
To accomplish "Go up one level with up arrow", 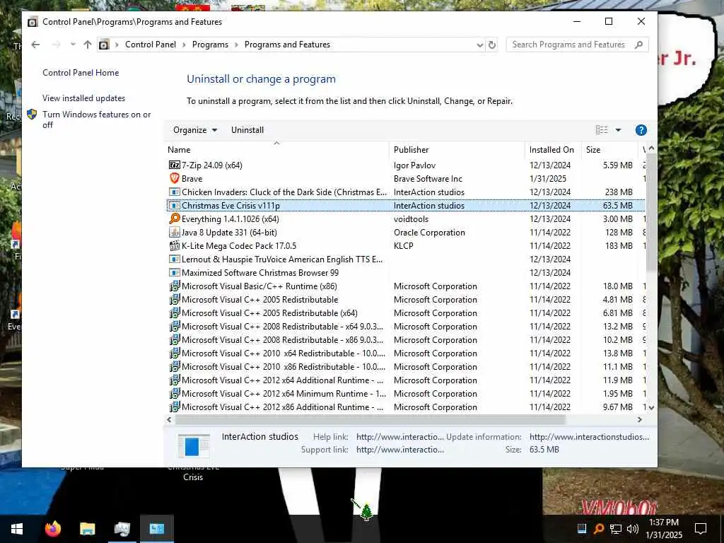I will [87, 45].
